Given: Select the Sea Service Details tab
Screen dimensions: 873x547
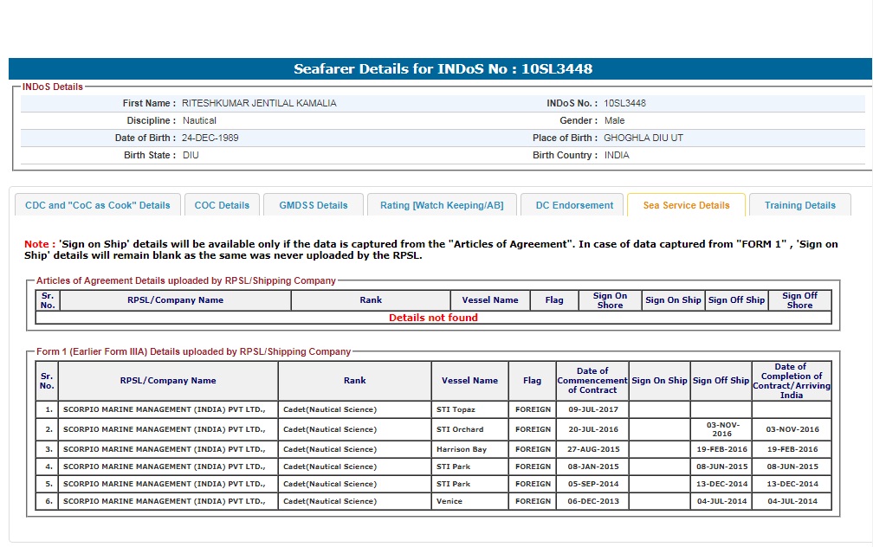Looking at the screenshot, I should point(686,205).
